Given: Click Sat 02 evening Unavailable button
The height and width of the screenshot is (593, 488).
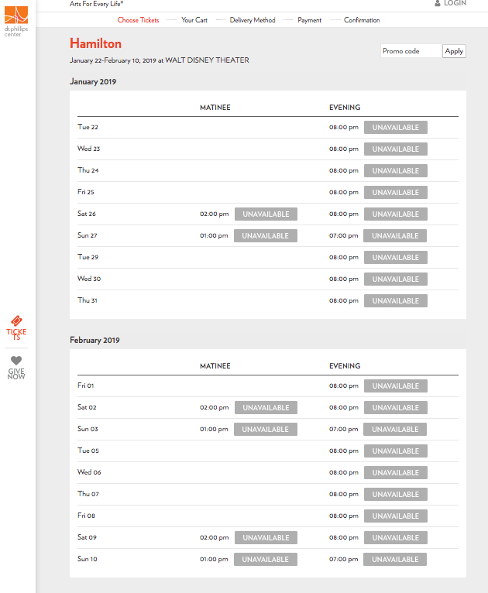Looking at the screenshot, I should pos(396,408).
